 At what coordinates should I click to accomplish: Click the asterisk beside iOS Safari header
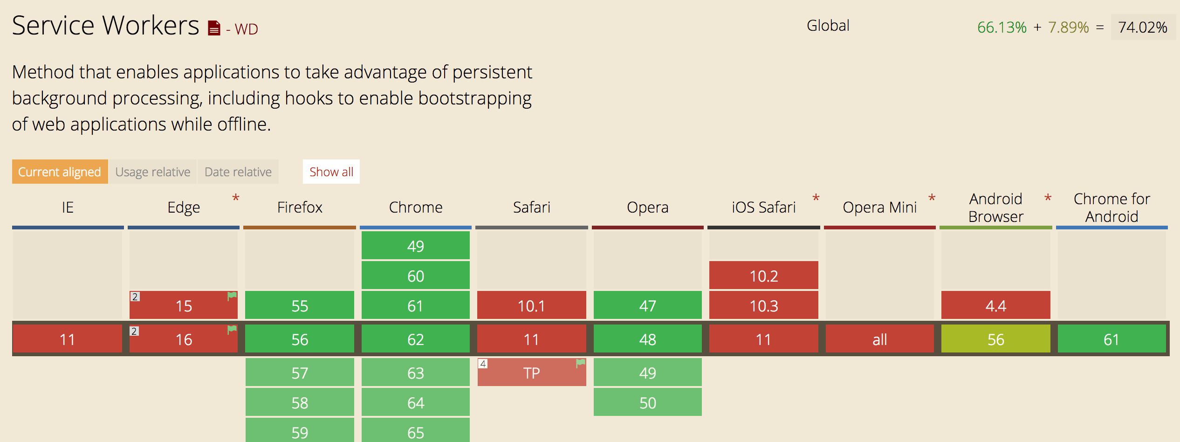coord(816,198)
